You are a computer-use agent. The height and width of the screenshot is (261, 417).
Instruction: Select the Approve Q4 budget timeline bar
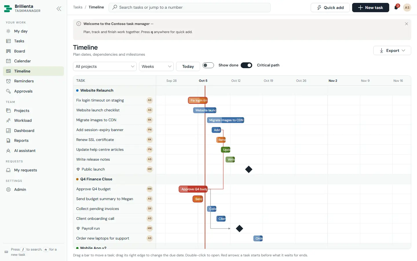[193, 189]
